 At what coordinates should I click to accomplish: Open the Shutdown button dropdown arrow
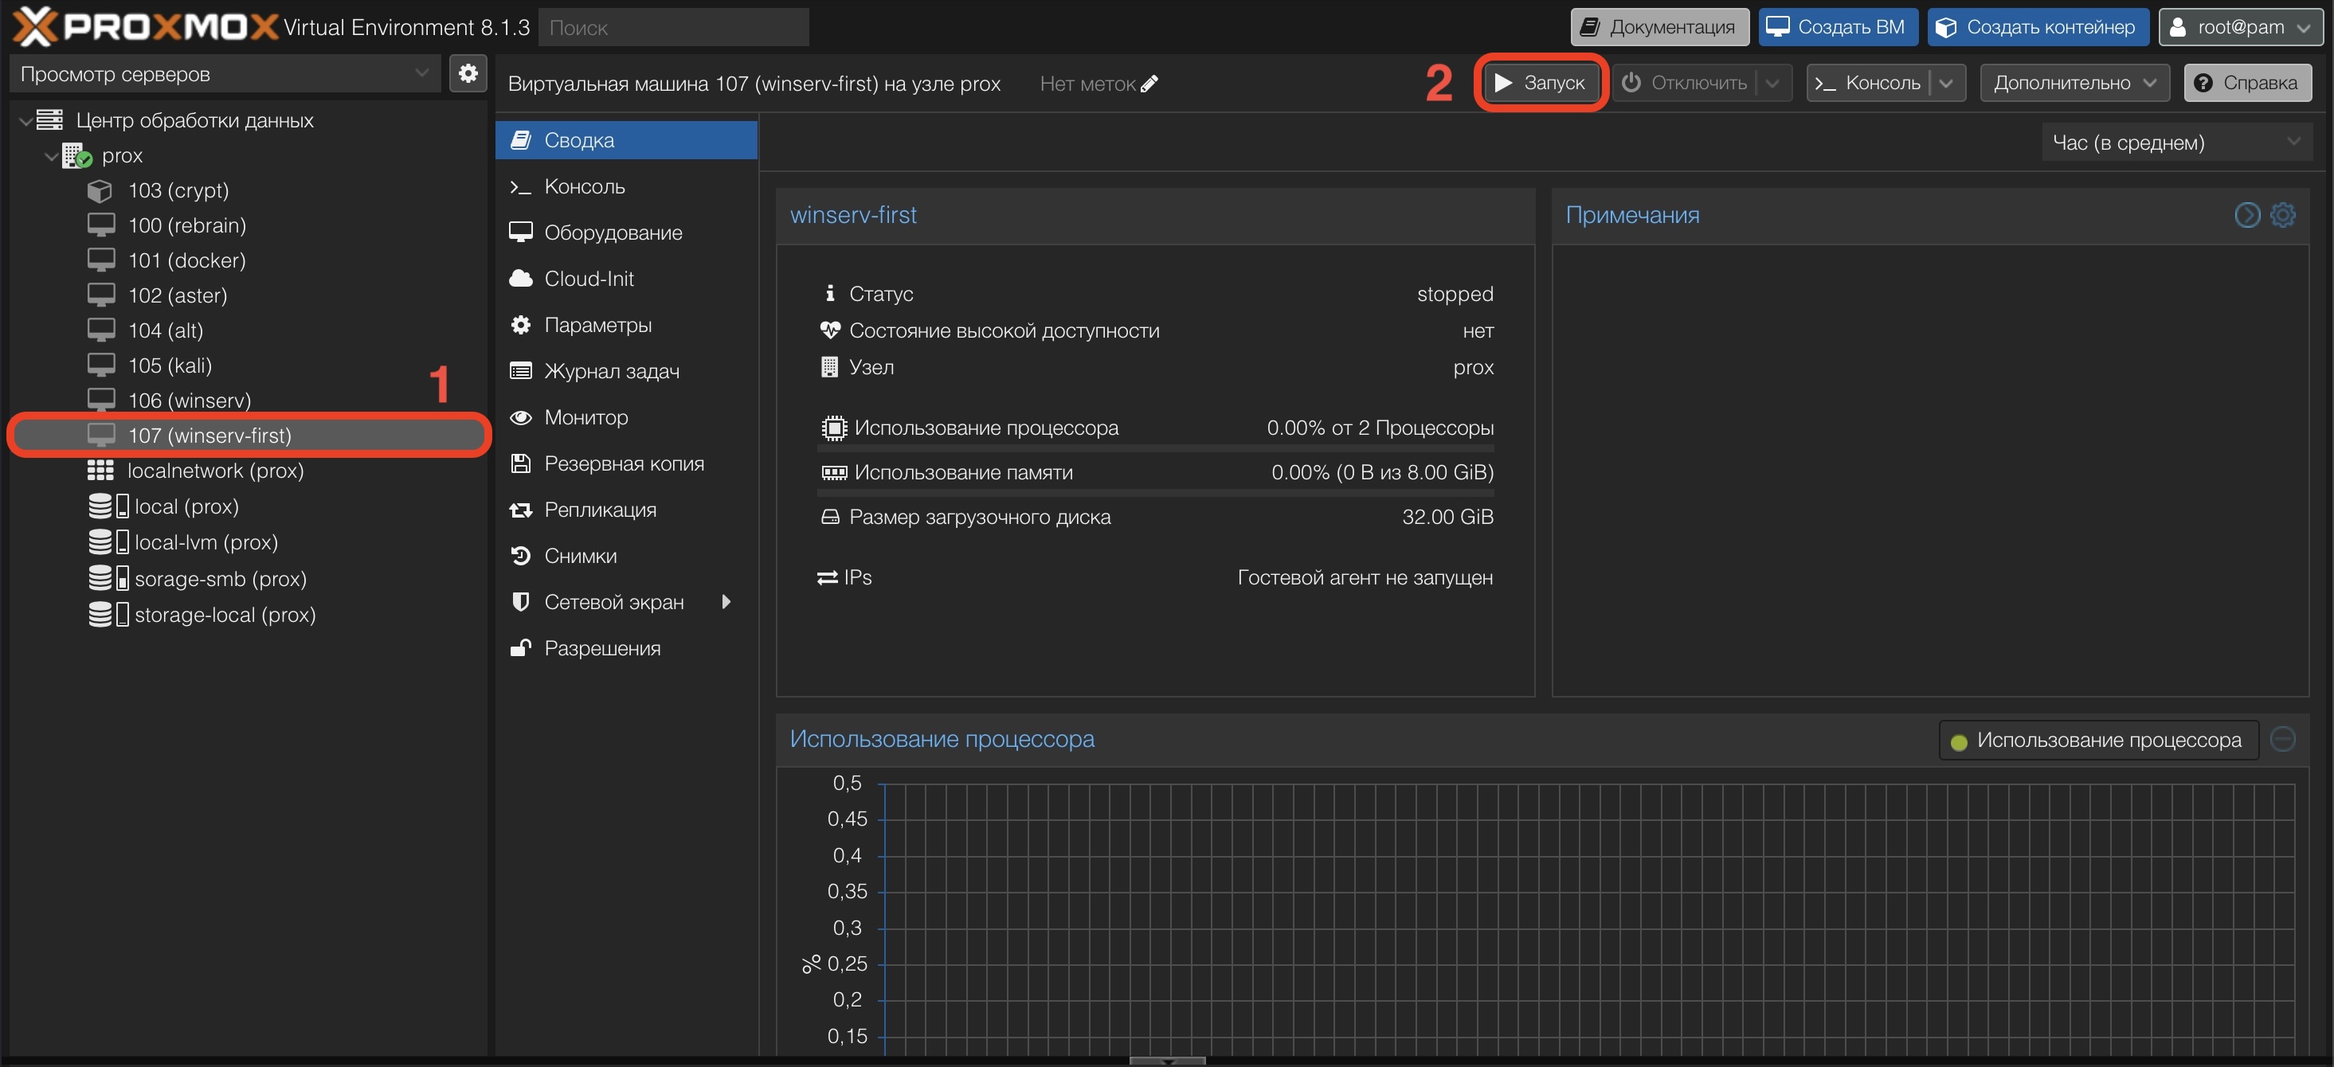pyautogui.click(x=1772, y=83)
